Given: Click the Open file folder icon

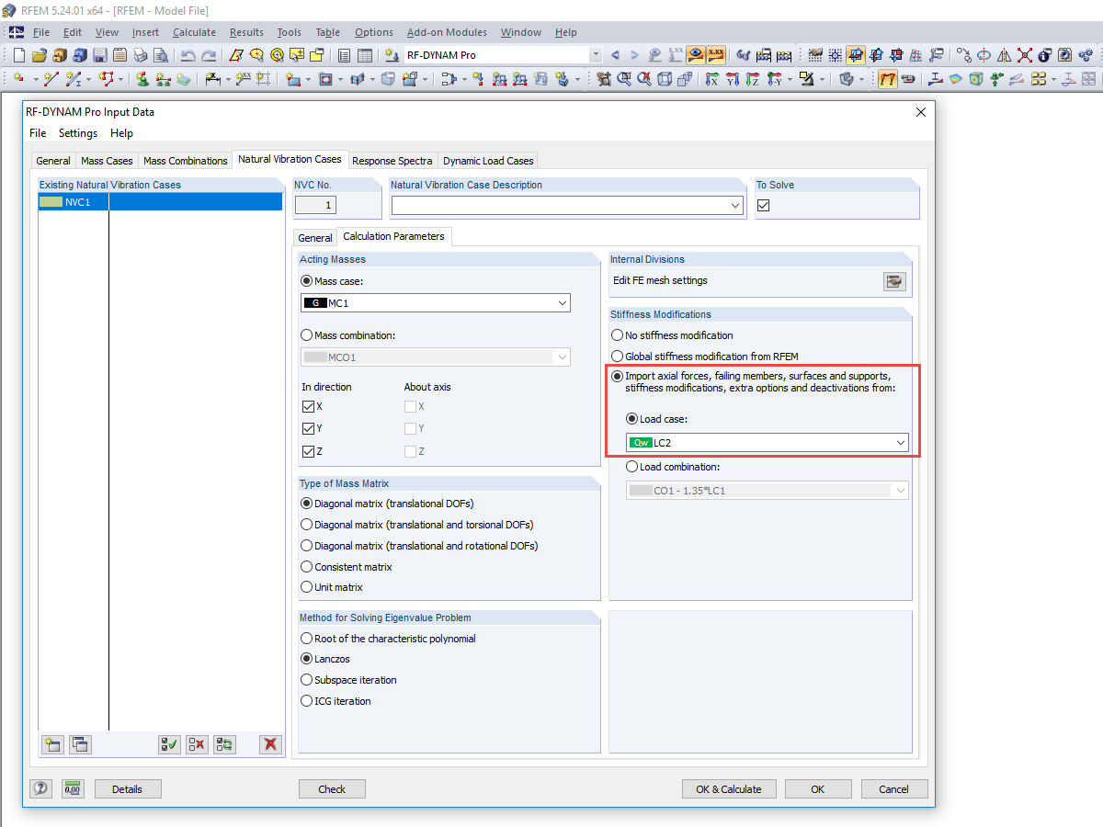Looking at the screenshot, I should point(39,55).
